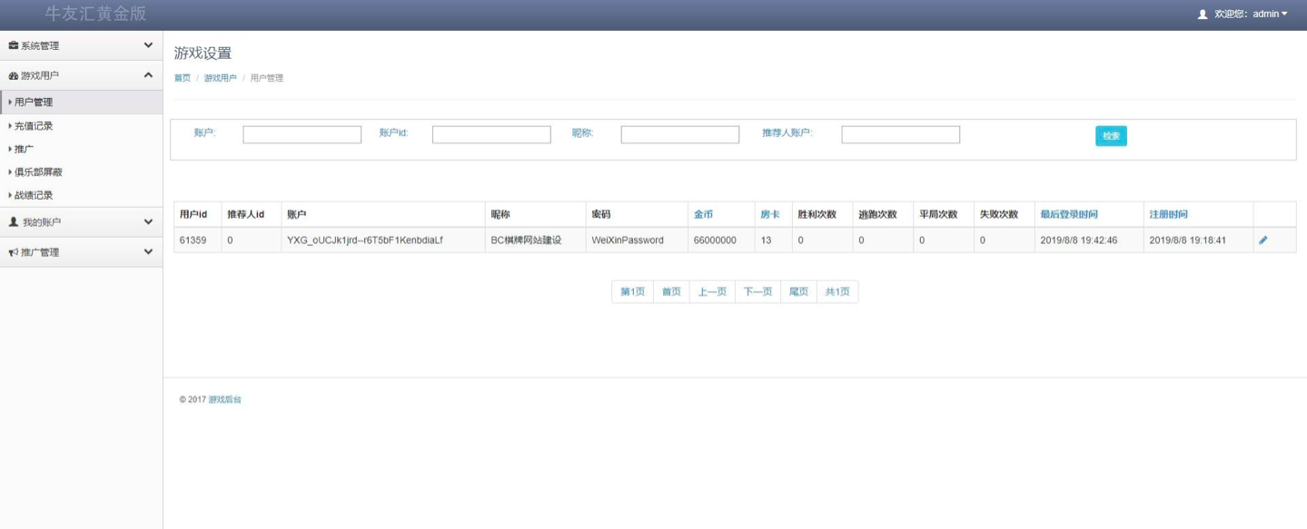Click the 推荐人账户 text input
Screen dimensions: 1307x529
(x=900, y=134)
